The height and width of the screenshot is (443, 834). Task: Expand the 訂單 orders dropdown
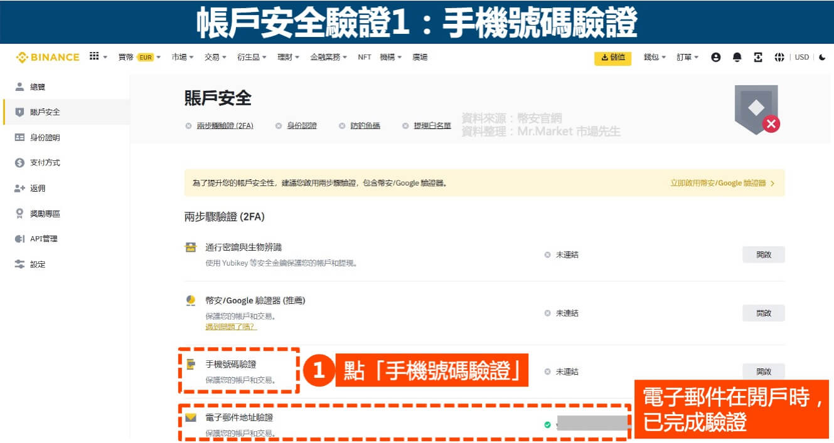(687, 57)
